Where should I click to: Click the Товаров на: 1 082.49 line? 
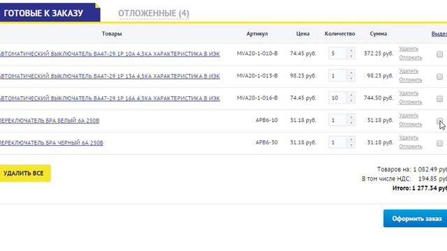point(412,169)
